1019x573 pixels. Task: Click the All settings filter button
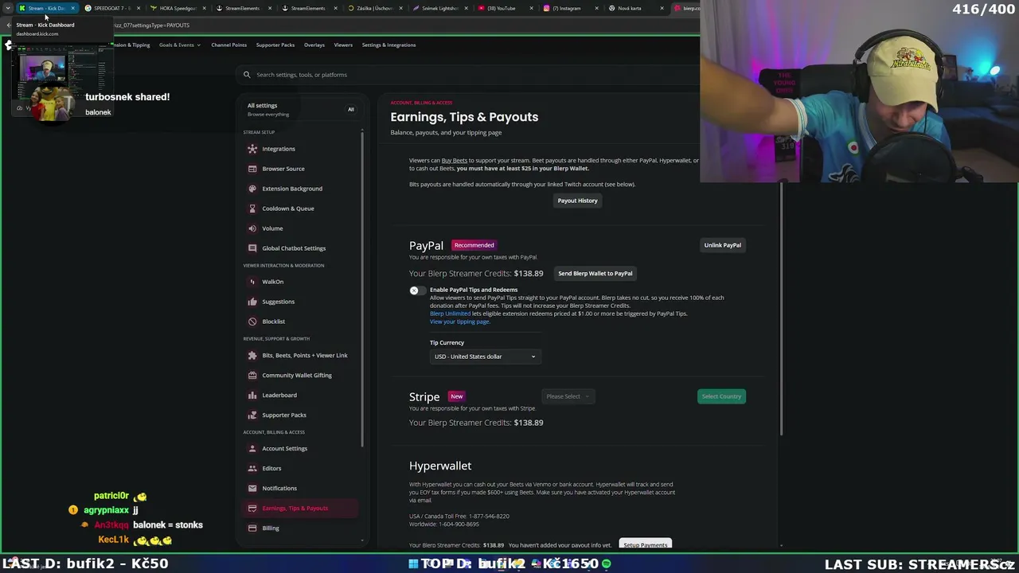[x=350, y=110]
